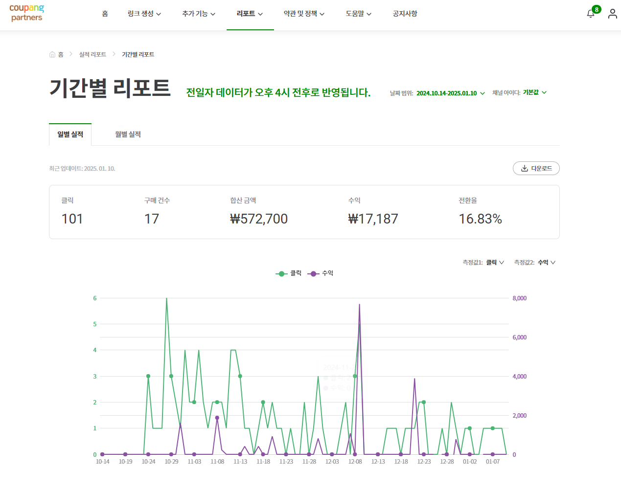Click the purple revenue peak near 12-08
This screenshot has width=621, height=491.
[360, 304]
